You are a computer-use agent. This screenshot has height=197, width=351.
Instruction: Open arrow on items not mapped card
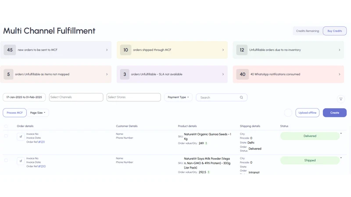click(107, 74)
